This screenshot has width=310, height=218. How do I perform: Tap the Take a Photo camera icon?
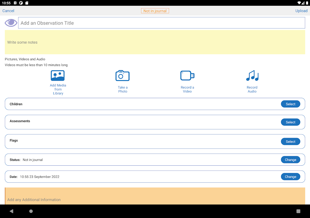123,75
